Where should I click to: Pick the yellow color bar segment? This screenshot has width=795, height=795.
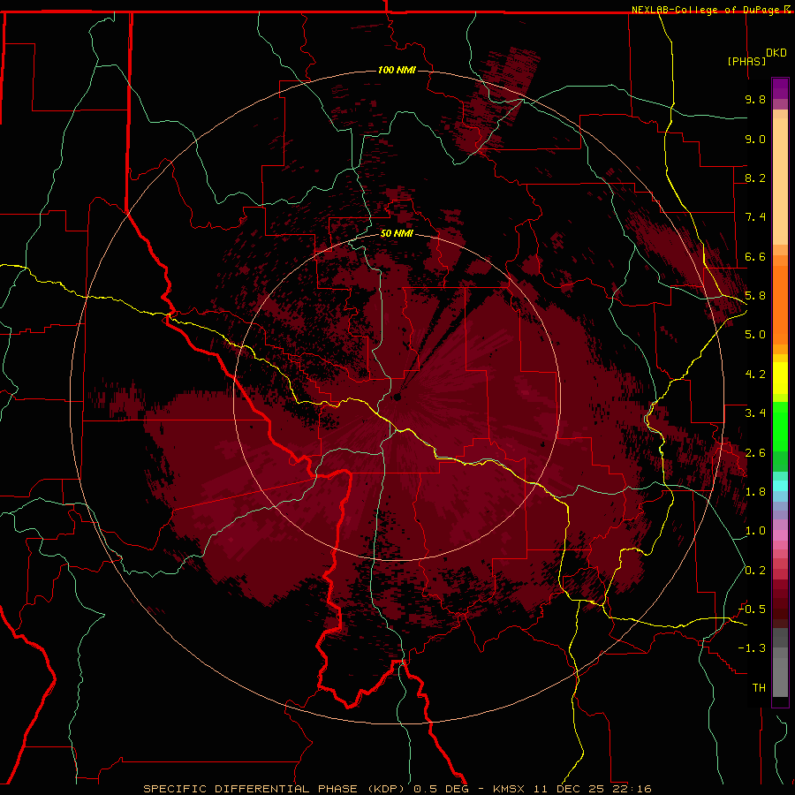pos(780,378)
